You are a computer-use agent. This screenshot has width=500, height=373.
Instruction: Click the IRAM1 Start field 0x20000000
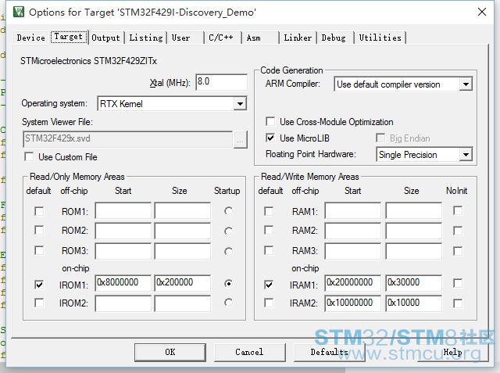[x=353, y=283]
